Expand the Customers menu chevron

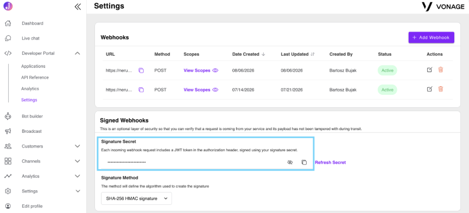[78, 146]
